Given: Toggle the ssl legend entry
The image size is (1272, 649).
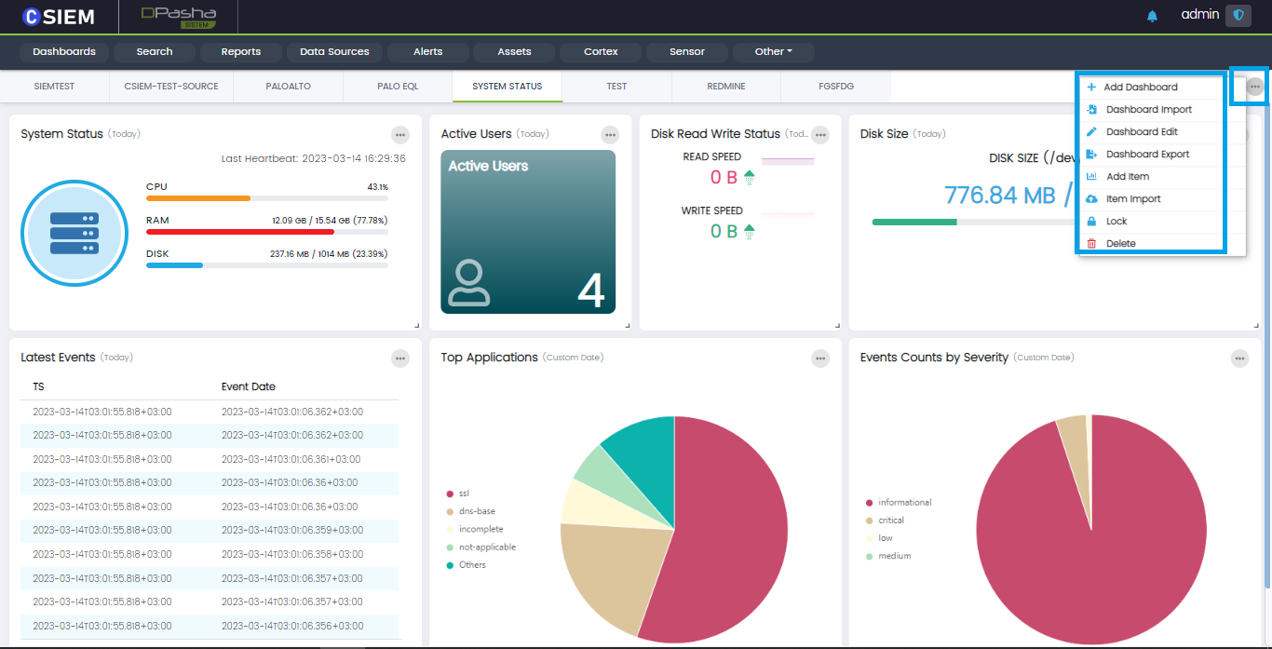Looking at the screenshot, I should click(464, 494).
